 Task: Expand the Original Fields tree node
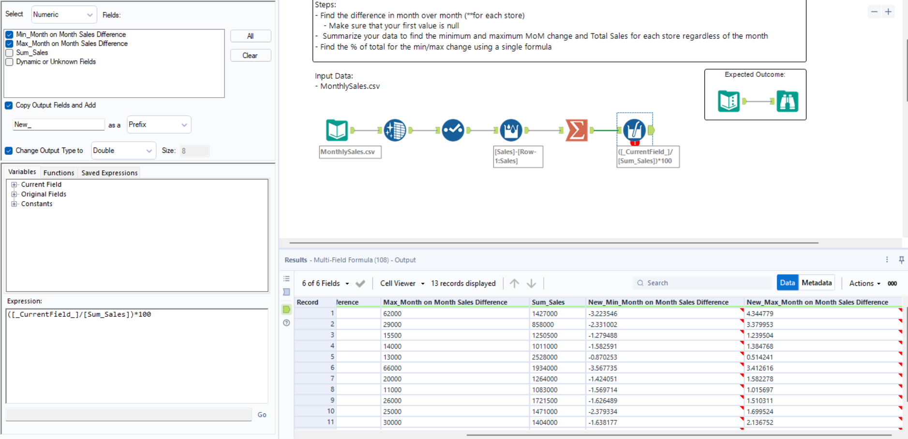tap(14, 194)
